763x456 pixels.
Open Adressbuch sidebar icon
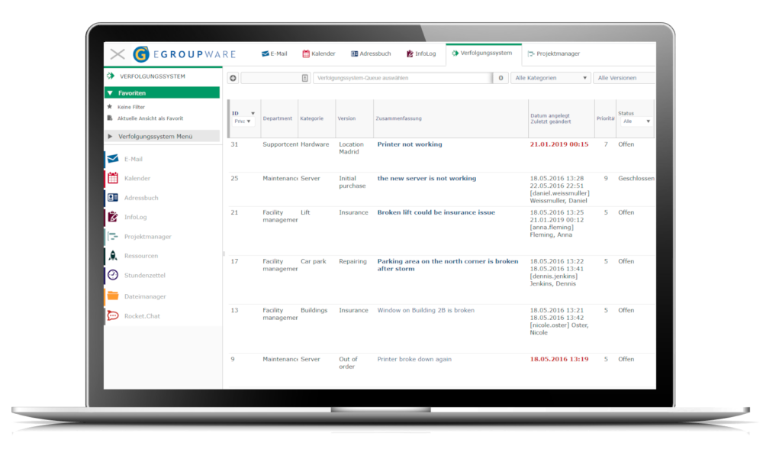pyautogui.click(x=113, y=198)
